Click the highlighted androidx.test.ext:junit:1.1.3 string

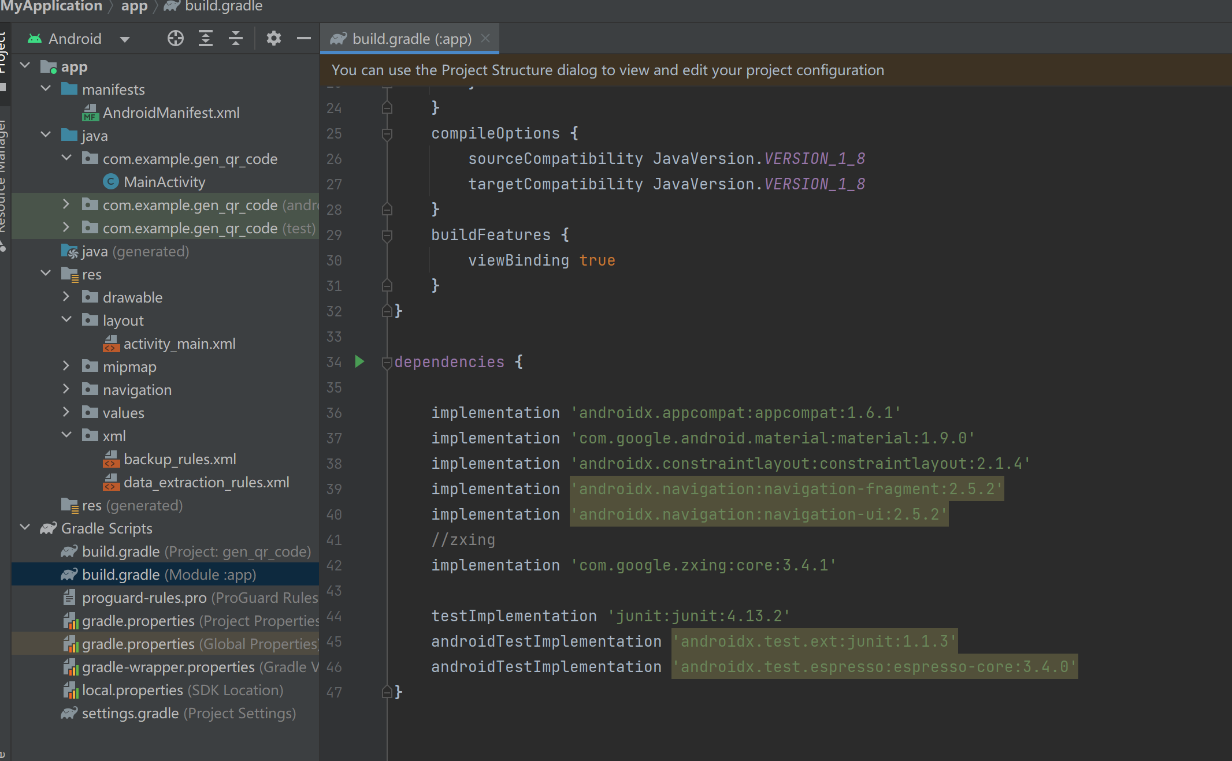tap(814, 641)
